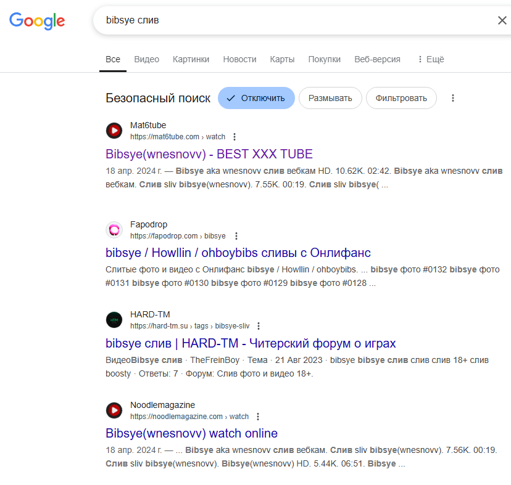Click the 'Mat6tube' site name text
Viewport: 511px width, 485px height.
(148, 125)
